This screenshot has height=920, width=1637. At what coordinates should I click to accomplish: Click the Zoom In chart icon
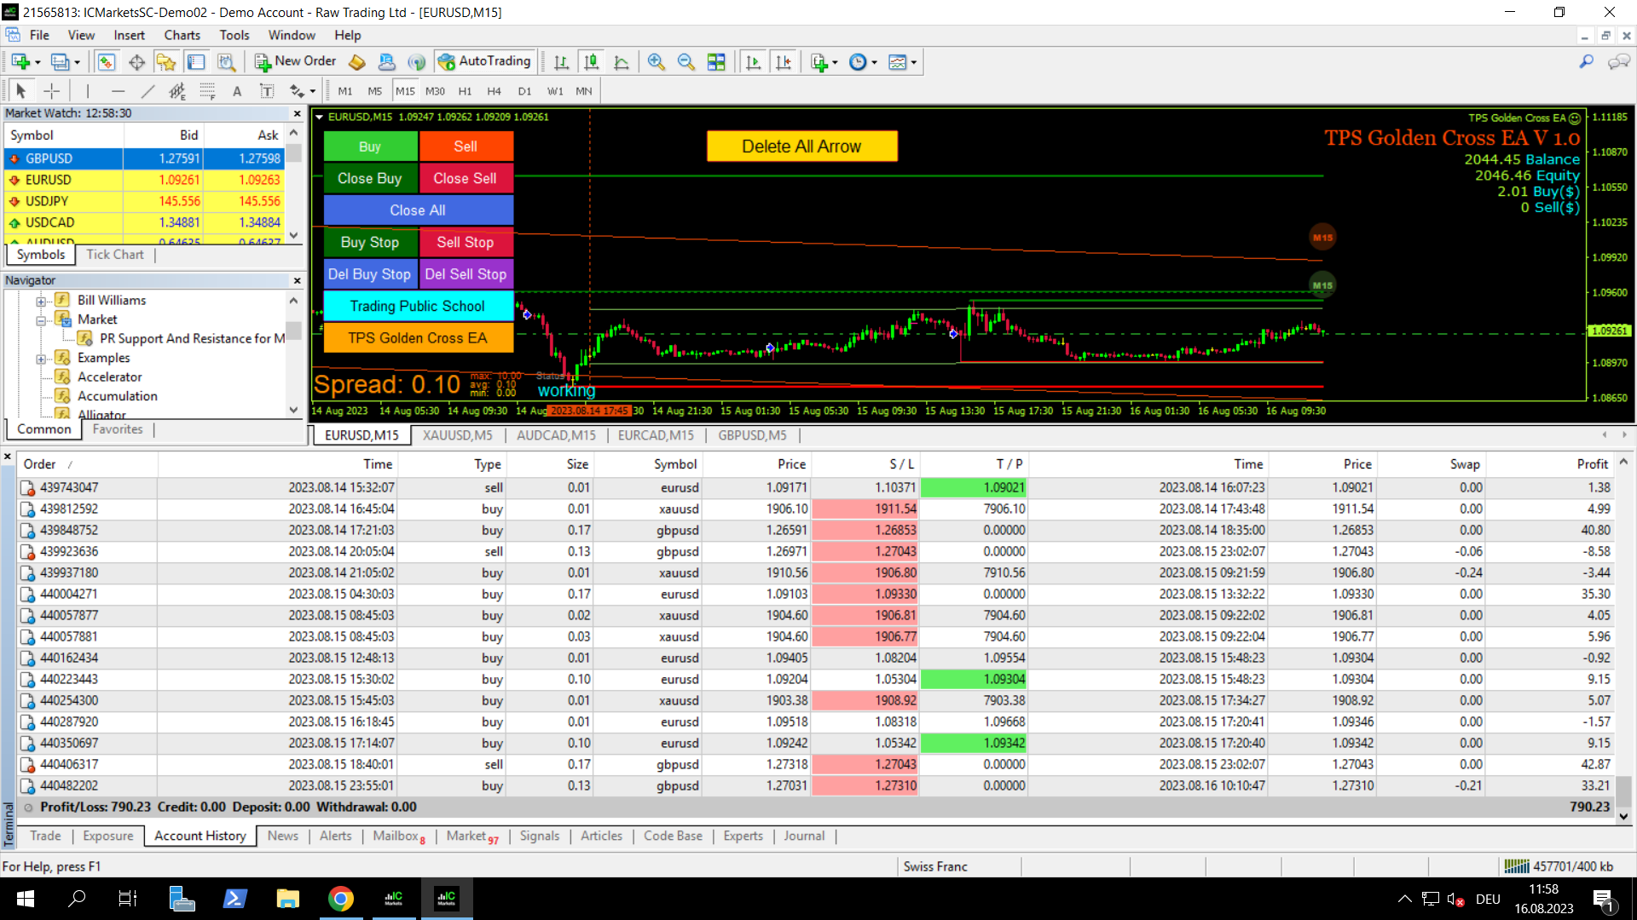656,62
